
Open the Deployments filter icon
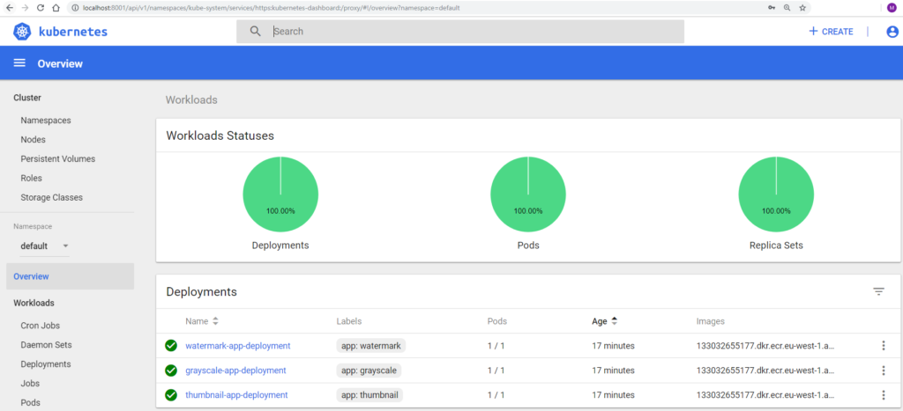[x=878, y=291]
